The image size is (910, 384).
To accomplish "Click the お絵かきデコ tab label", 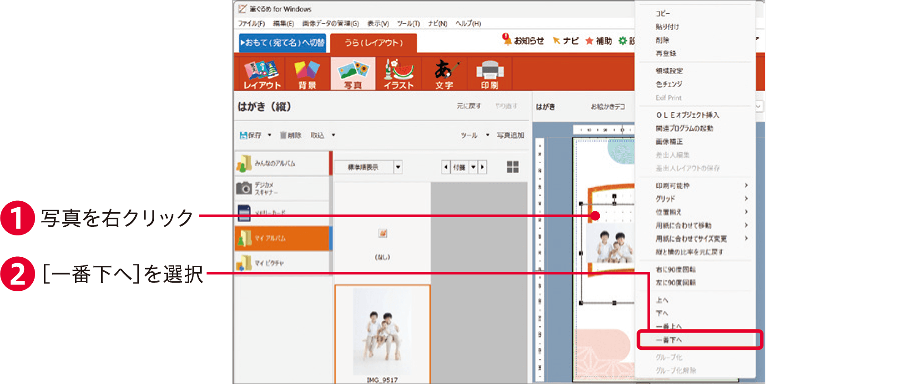I will (x=608, y=106).
